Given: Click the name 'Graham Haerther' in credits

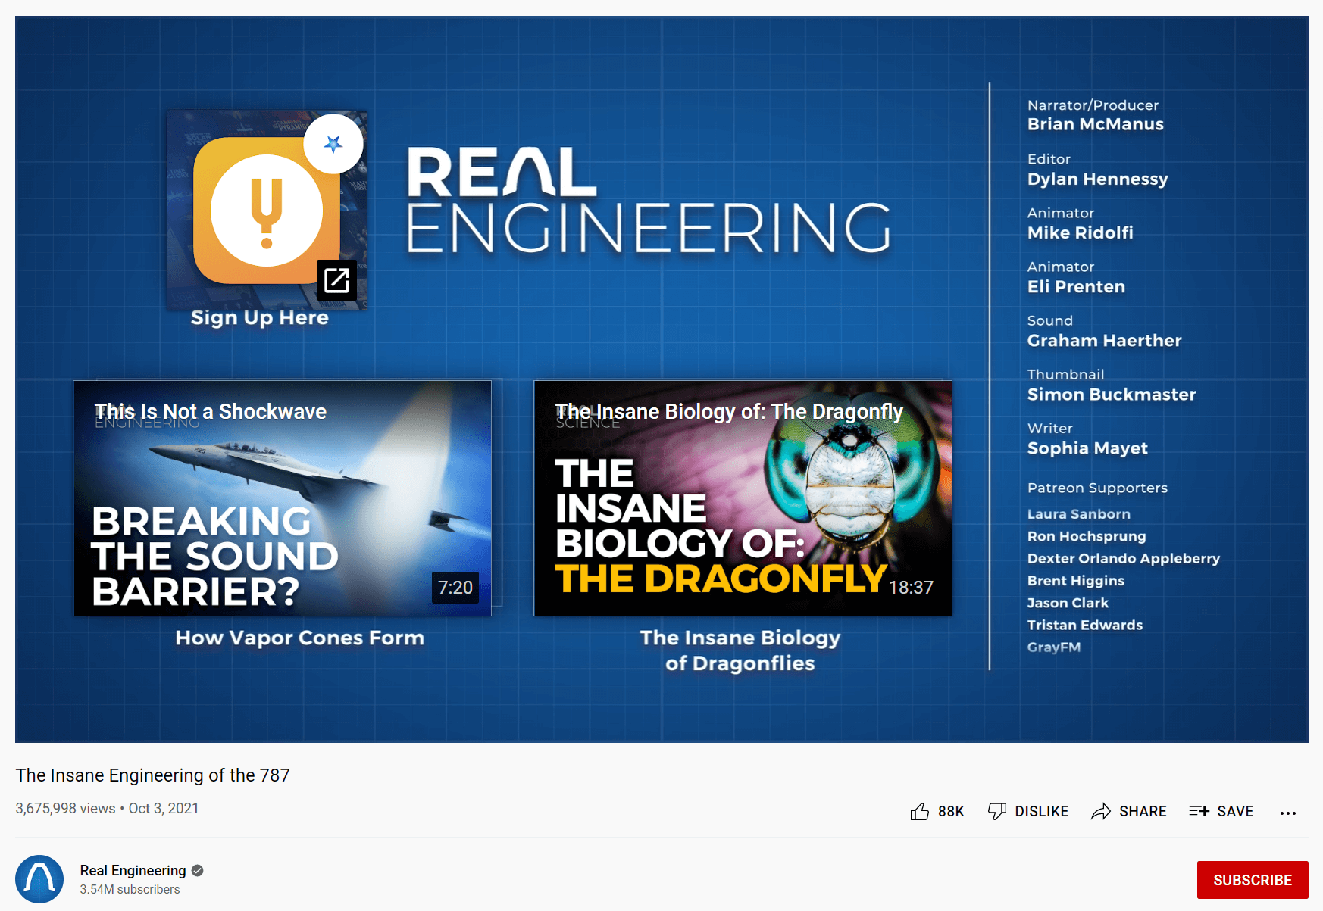Looking at the screenshot, I should 1105,340.
